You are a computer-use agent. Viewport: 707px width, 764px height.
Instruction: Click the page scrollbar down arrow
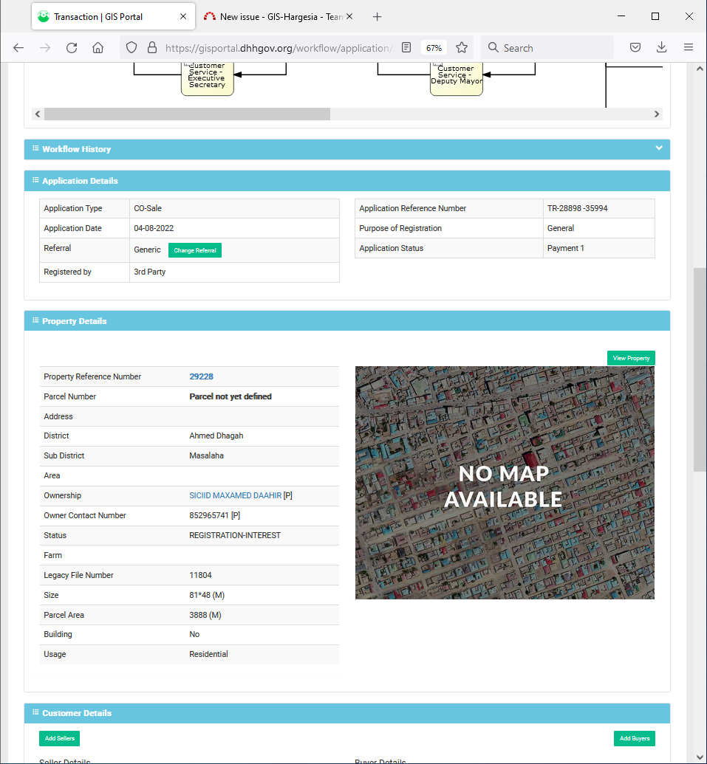coord(700,757)
